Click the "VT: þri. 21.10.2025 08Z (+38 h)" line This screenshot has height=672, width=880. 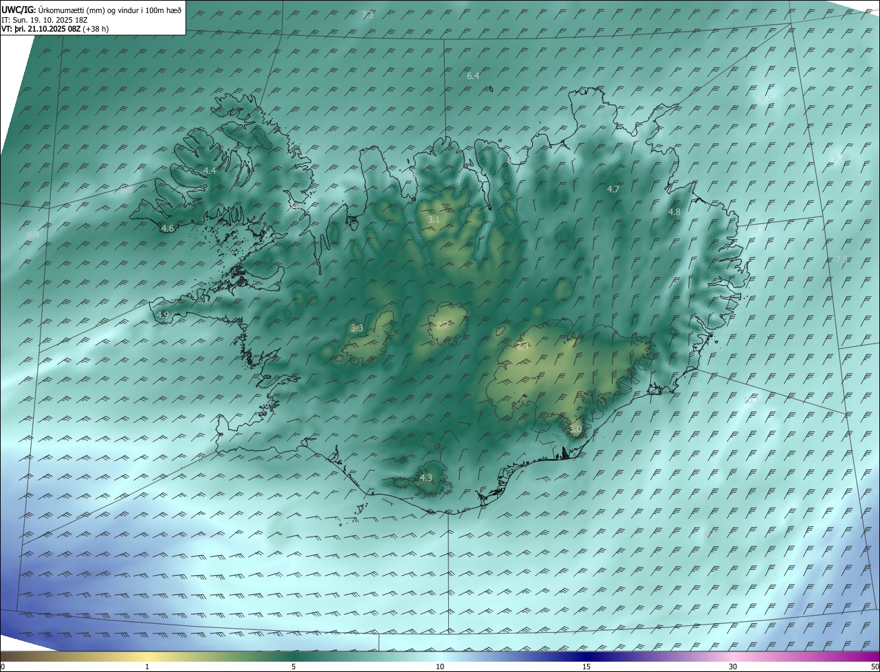coord(55,29)
